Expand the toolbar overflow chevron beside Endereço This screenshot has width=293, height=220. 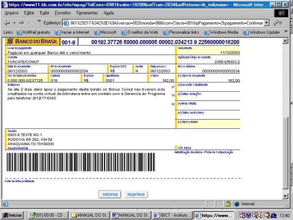[39, 21]
